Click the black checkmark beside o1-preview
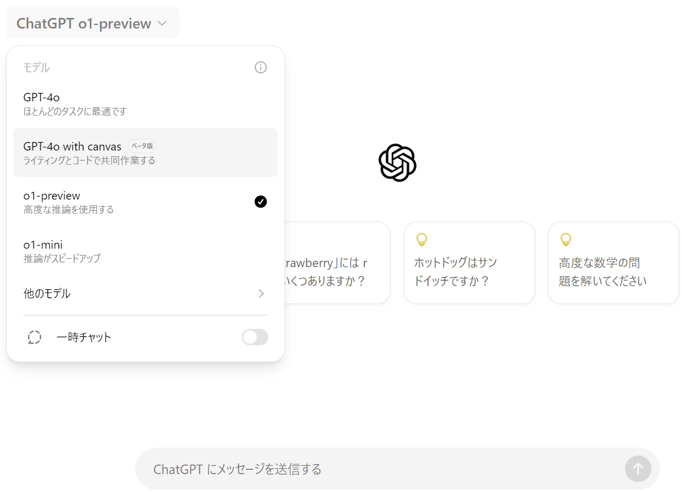 point(261,202)
